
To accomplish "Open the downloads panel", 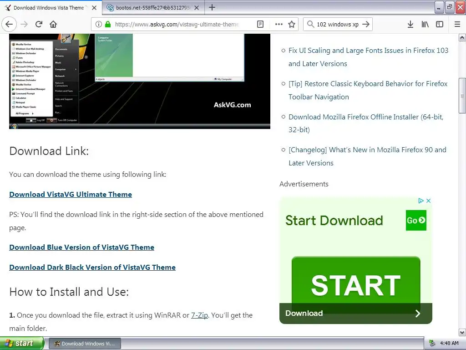I will 410,24.
